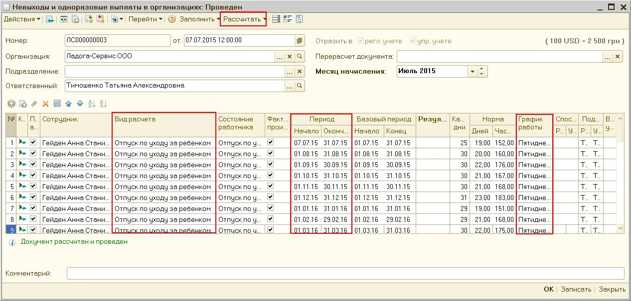Click the post document toolbar icon

click(89, 19)
